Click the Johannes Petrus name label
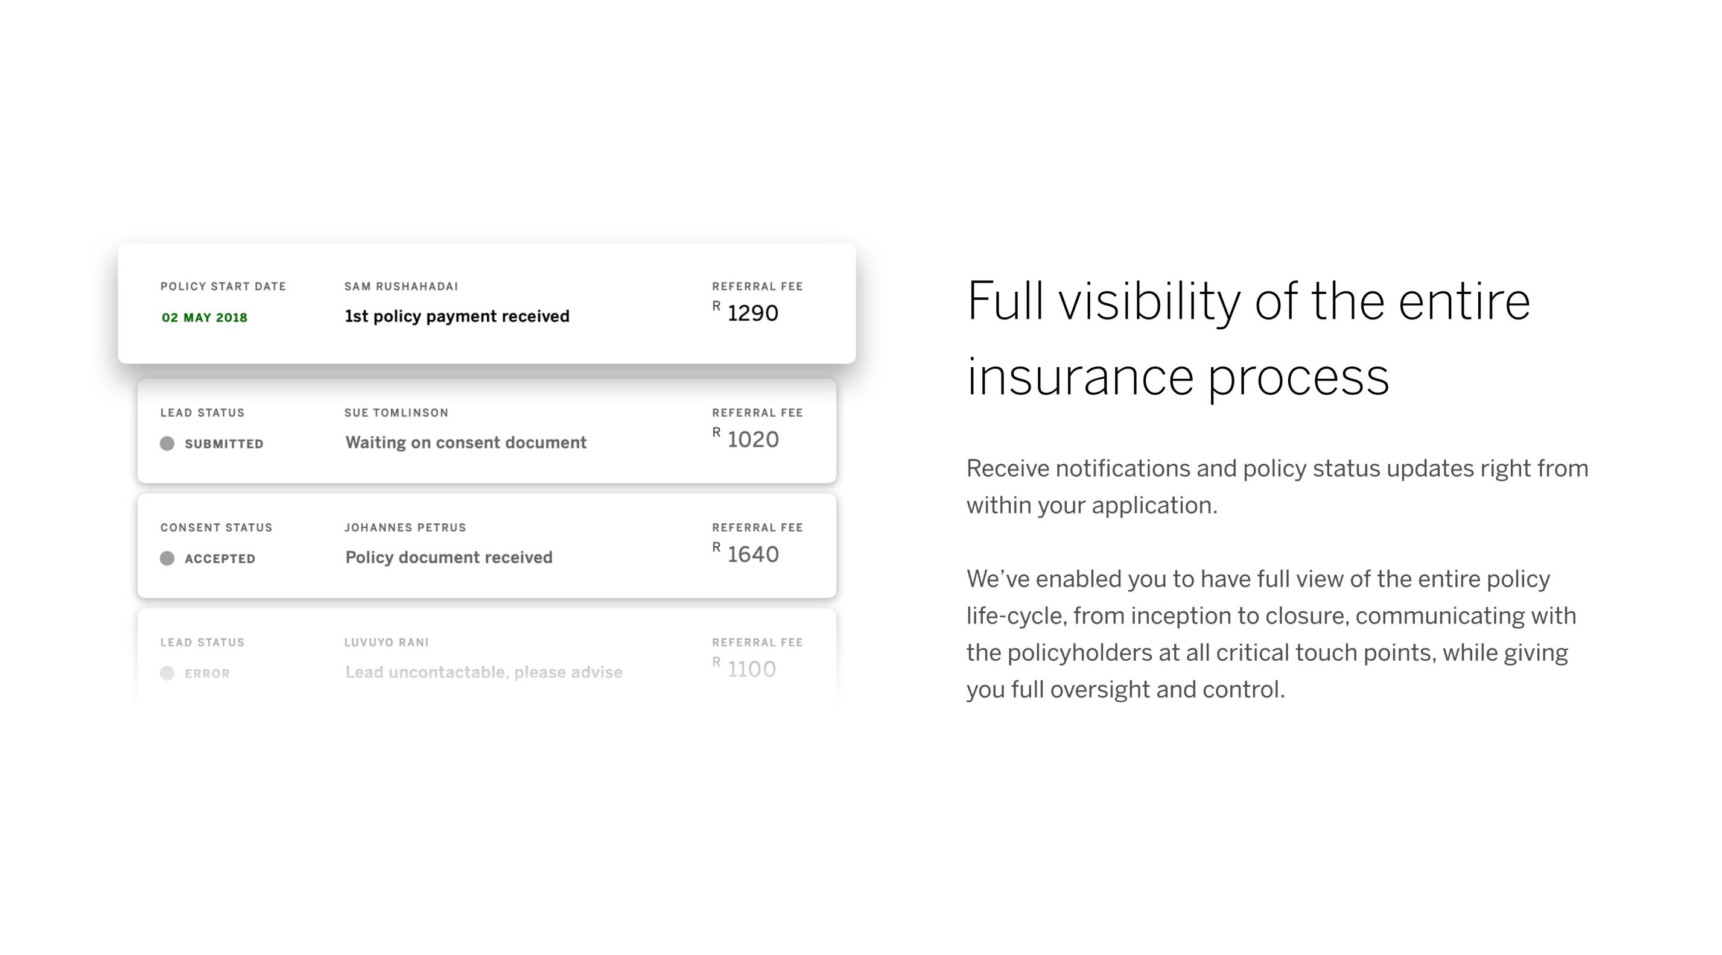 coord(405,528)
